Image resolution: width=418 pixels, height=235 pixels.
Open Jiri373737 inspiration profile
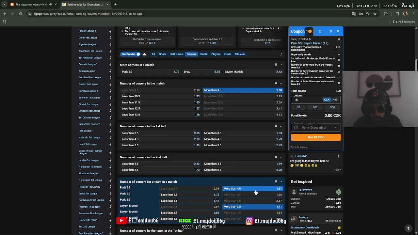point(305,190)
